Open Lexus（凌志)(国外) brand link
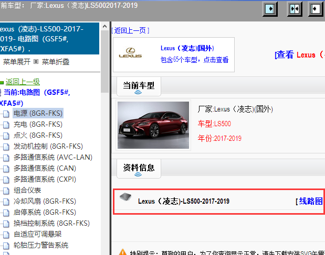This screenshot has height=255, width=325. point(187,48)
